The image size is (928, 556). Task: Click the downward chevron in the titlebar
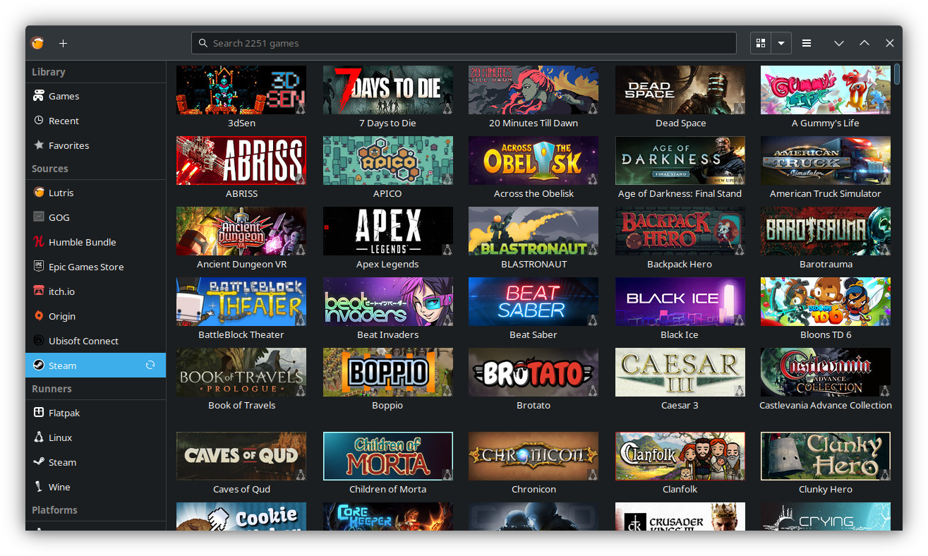click(839, 43)
